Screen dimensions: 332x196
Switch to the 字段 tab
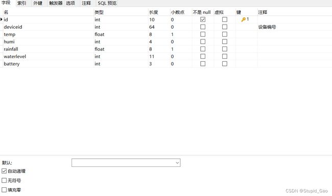coord(6,3)
